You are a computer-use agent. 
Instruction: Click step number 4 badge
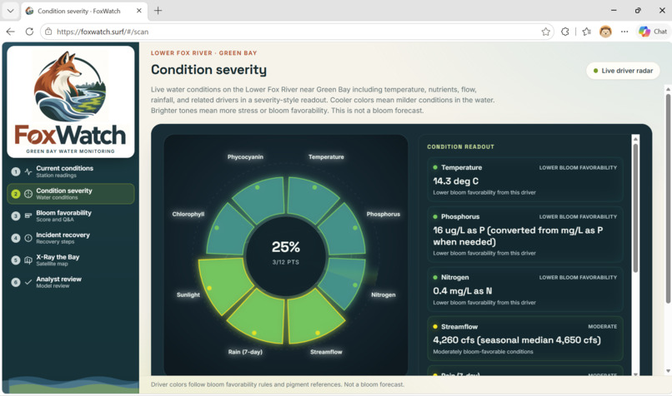tap(16, 238)
